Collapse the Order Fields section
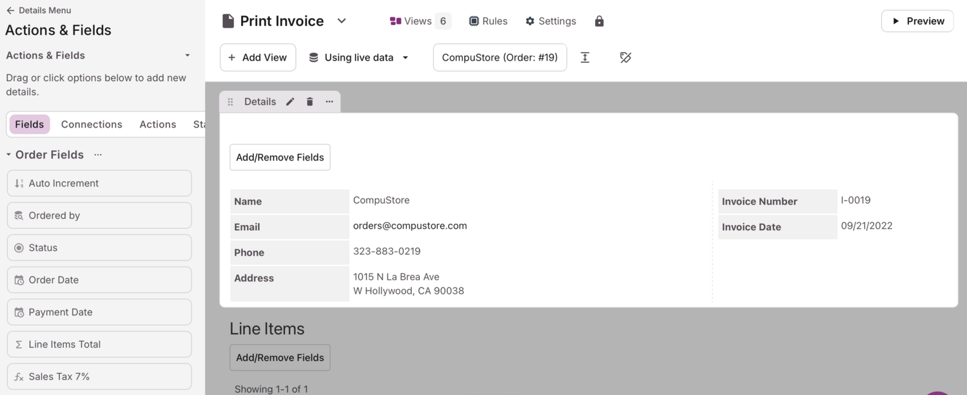The width and height of the screenshot is (967, 395). point(9,155)
